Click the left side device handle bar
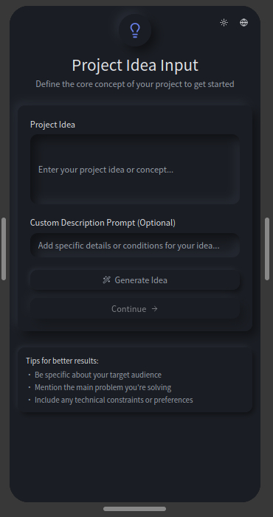Viewport: 273px width, 517px height. tap(4, 249)
